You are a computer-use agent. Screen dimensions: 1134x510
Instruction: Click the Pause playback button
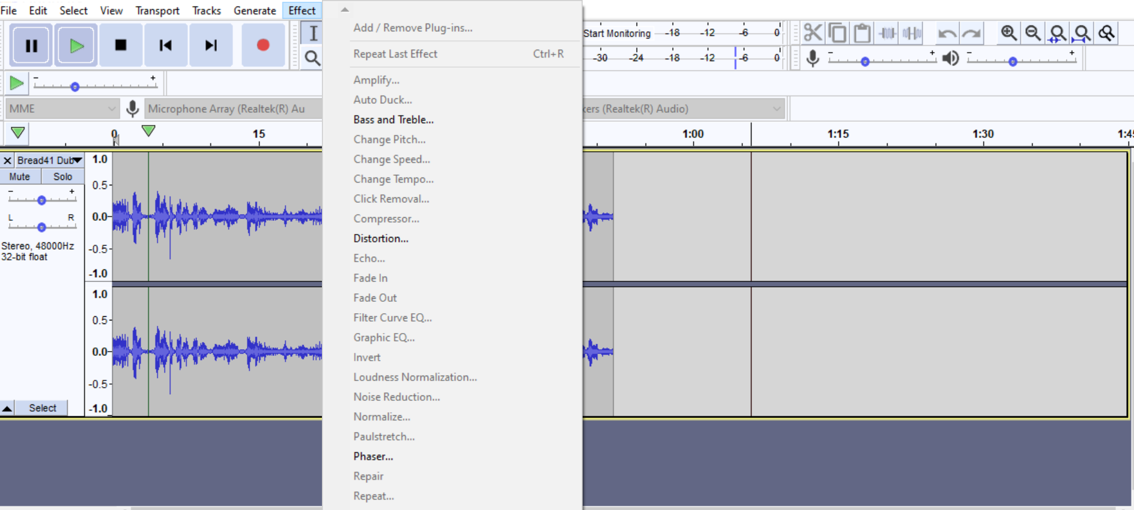click(x=31, y=46)
